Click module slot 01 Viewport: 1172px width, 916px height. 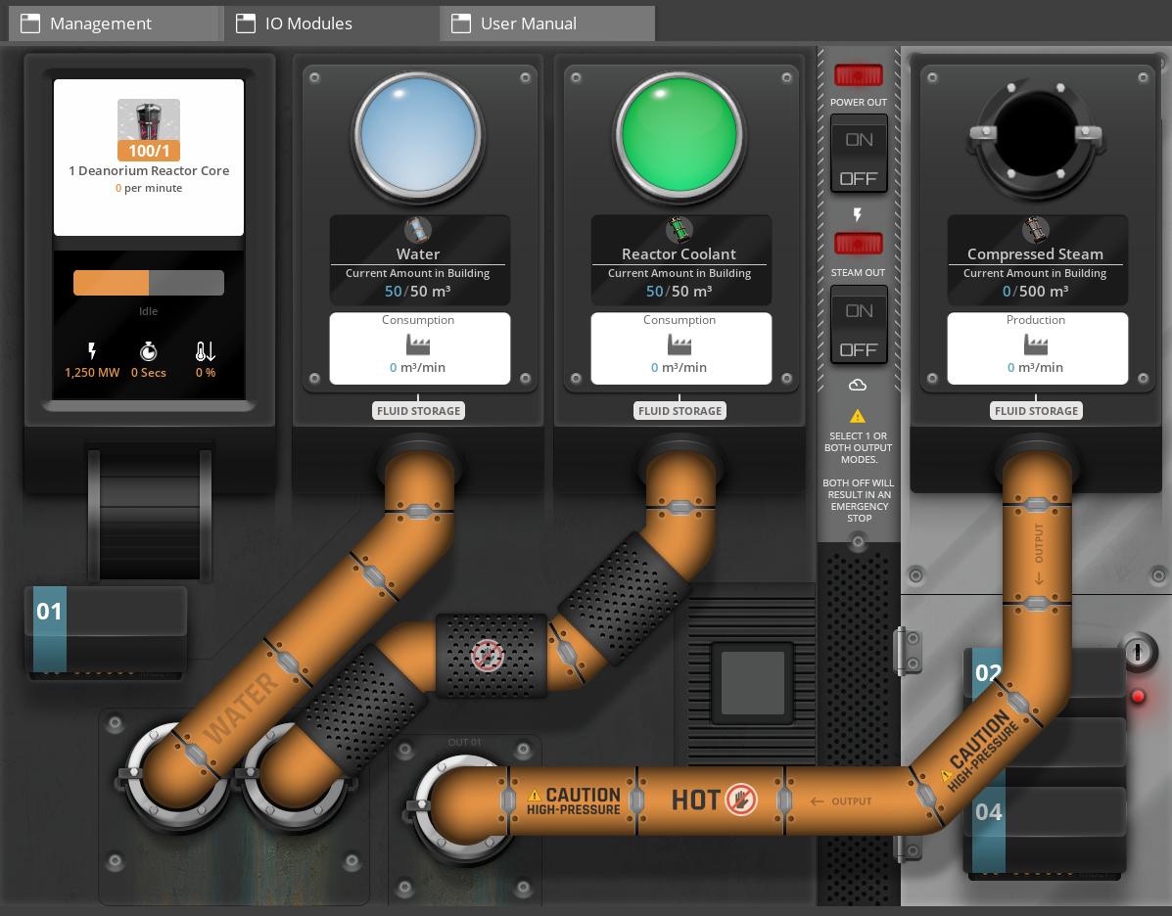[106, 629]
